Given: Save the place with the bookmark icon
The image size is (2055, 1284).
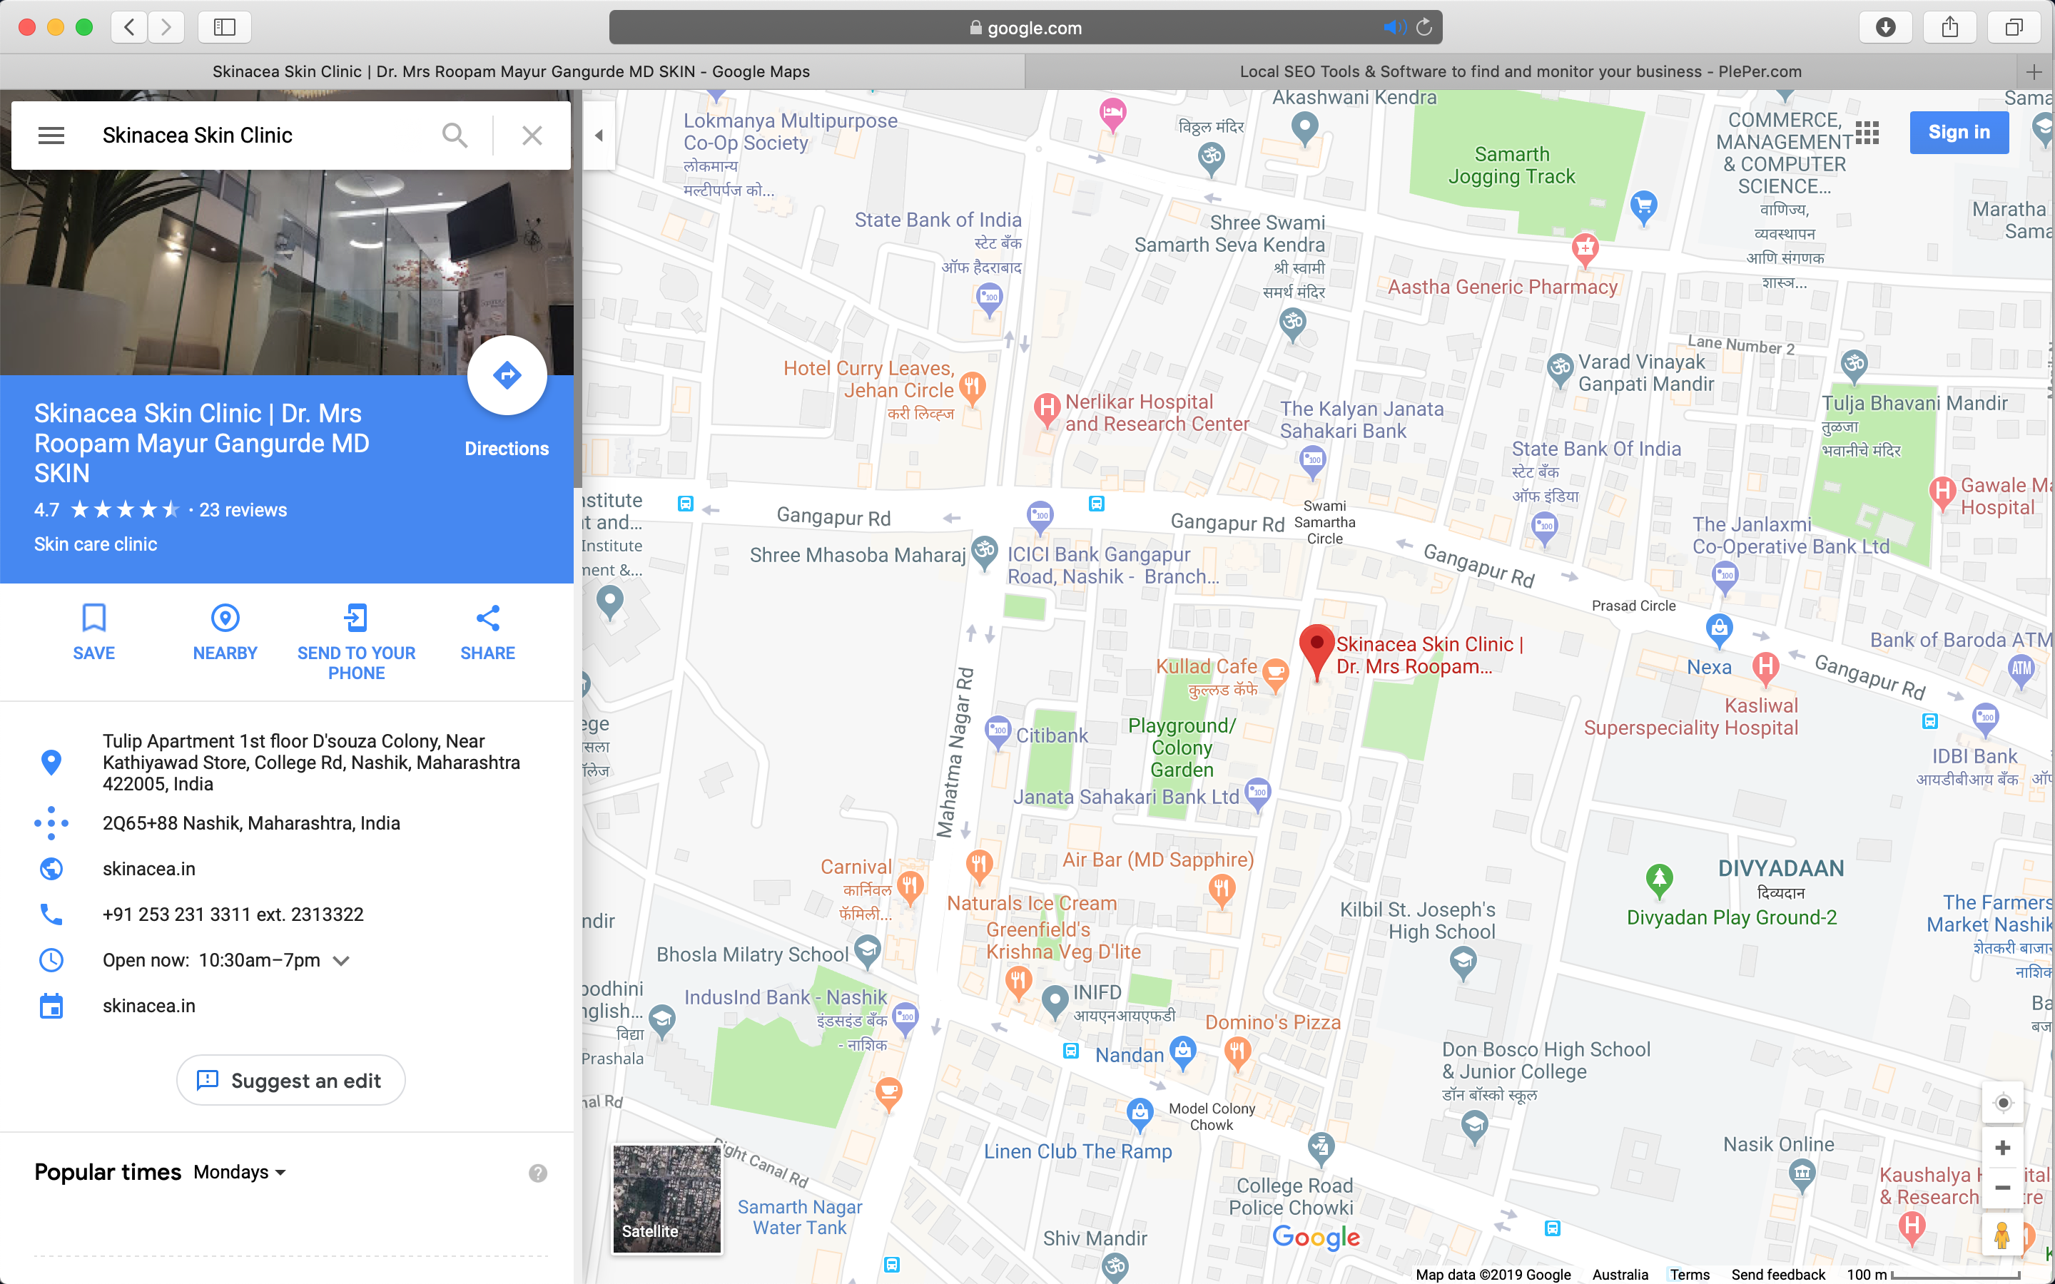Looking at the screenshot, I should 93,632.
